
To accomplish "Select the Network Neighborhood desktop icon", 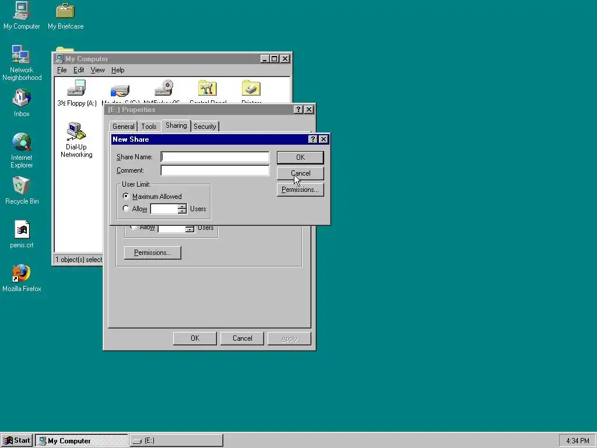I will point(22,63).
